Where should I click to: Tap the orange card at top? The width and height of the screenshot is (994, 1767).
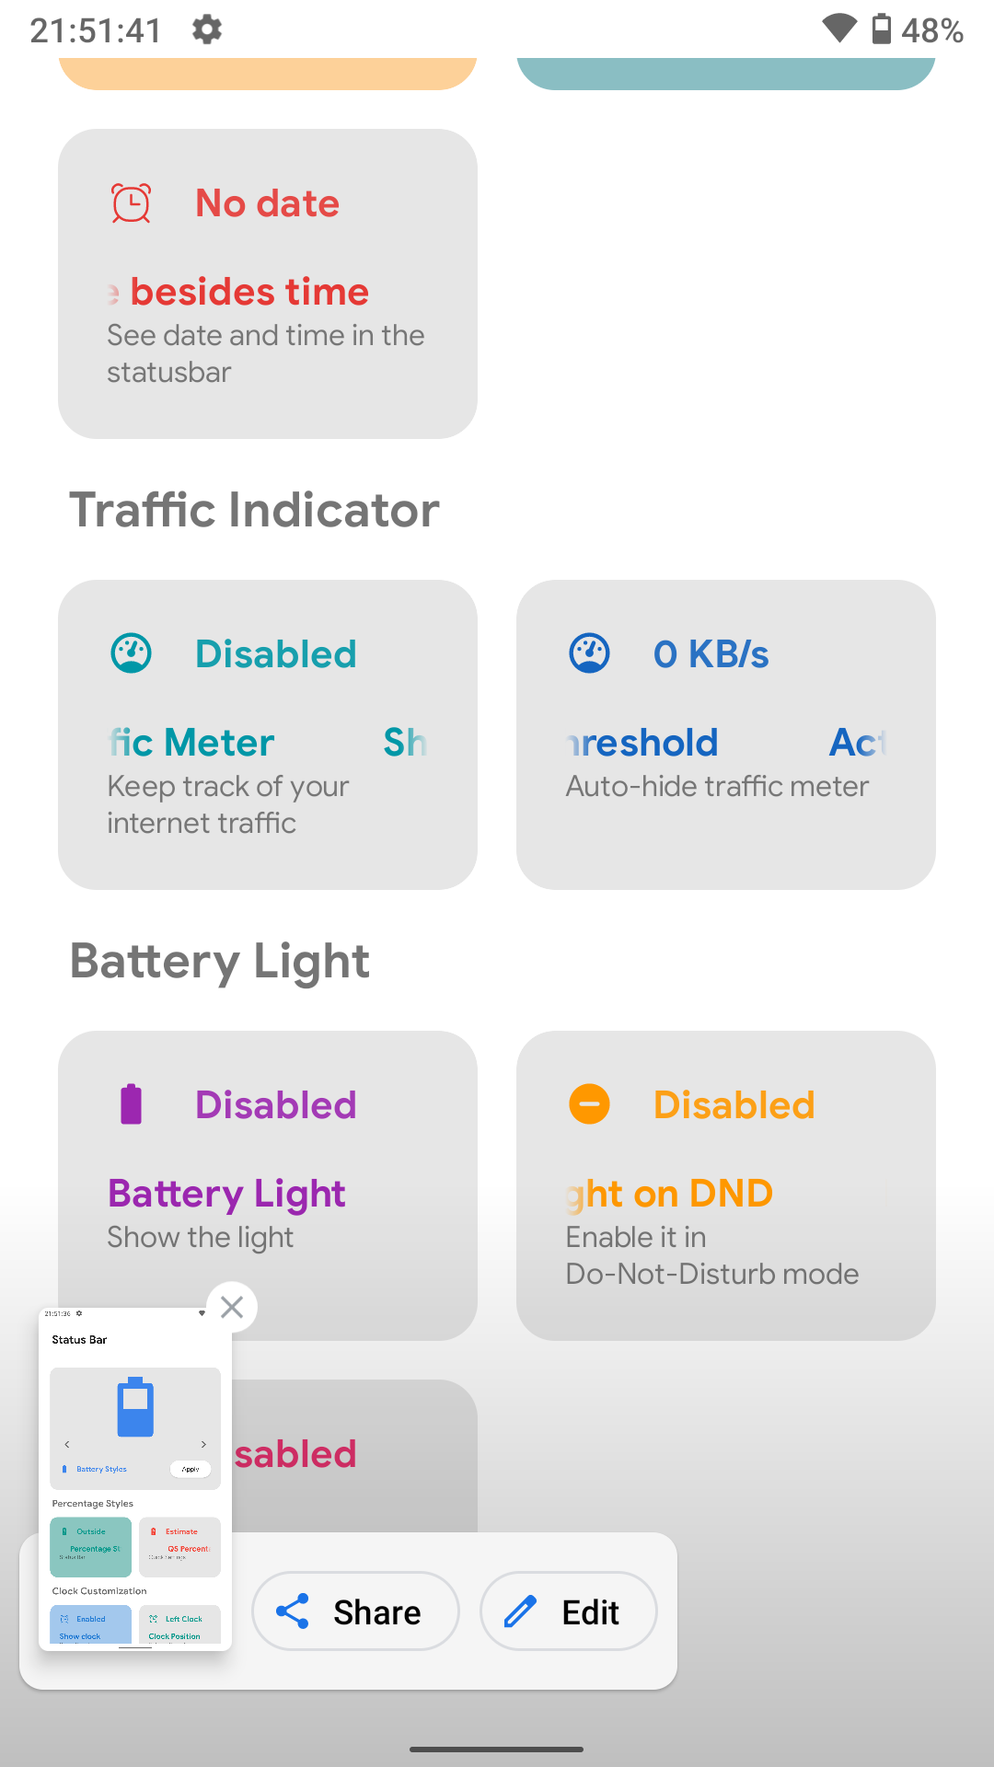pos(268,74)
